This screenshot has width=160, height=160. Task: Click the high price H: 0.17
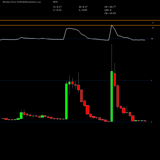83,7
